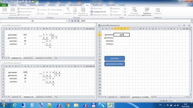193x108 pixels.
Task: Click page layout view button in status bar
Action: pos(163,101)
